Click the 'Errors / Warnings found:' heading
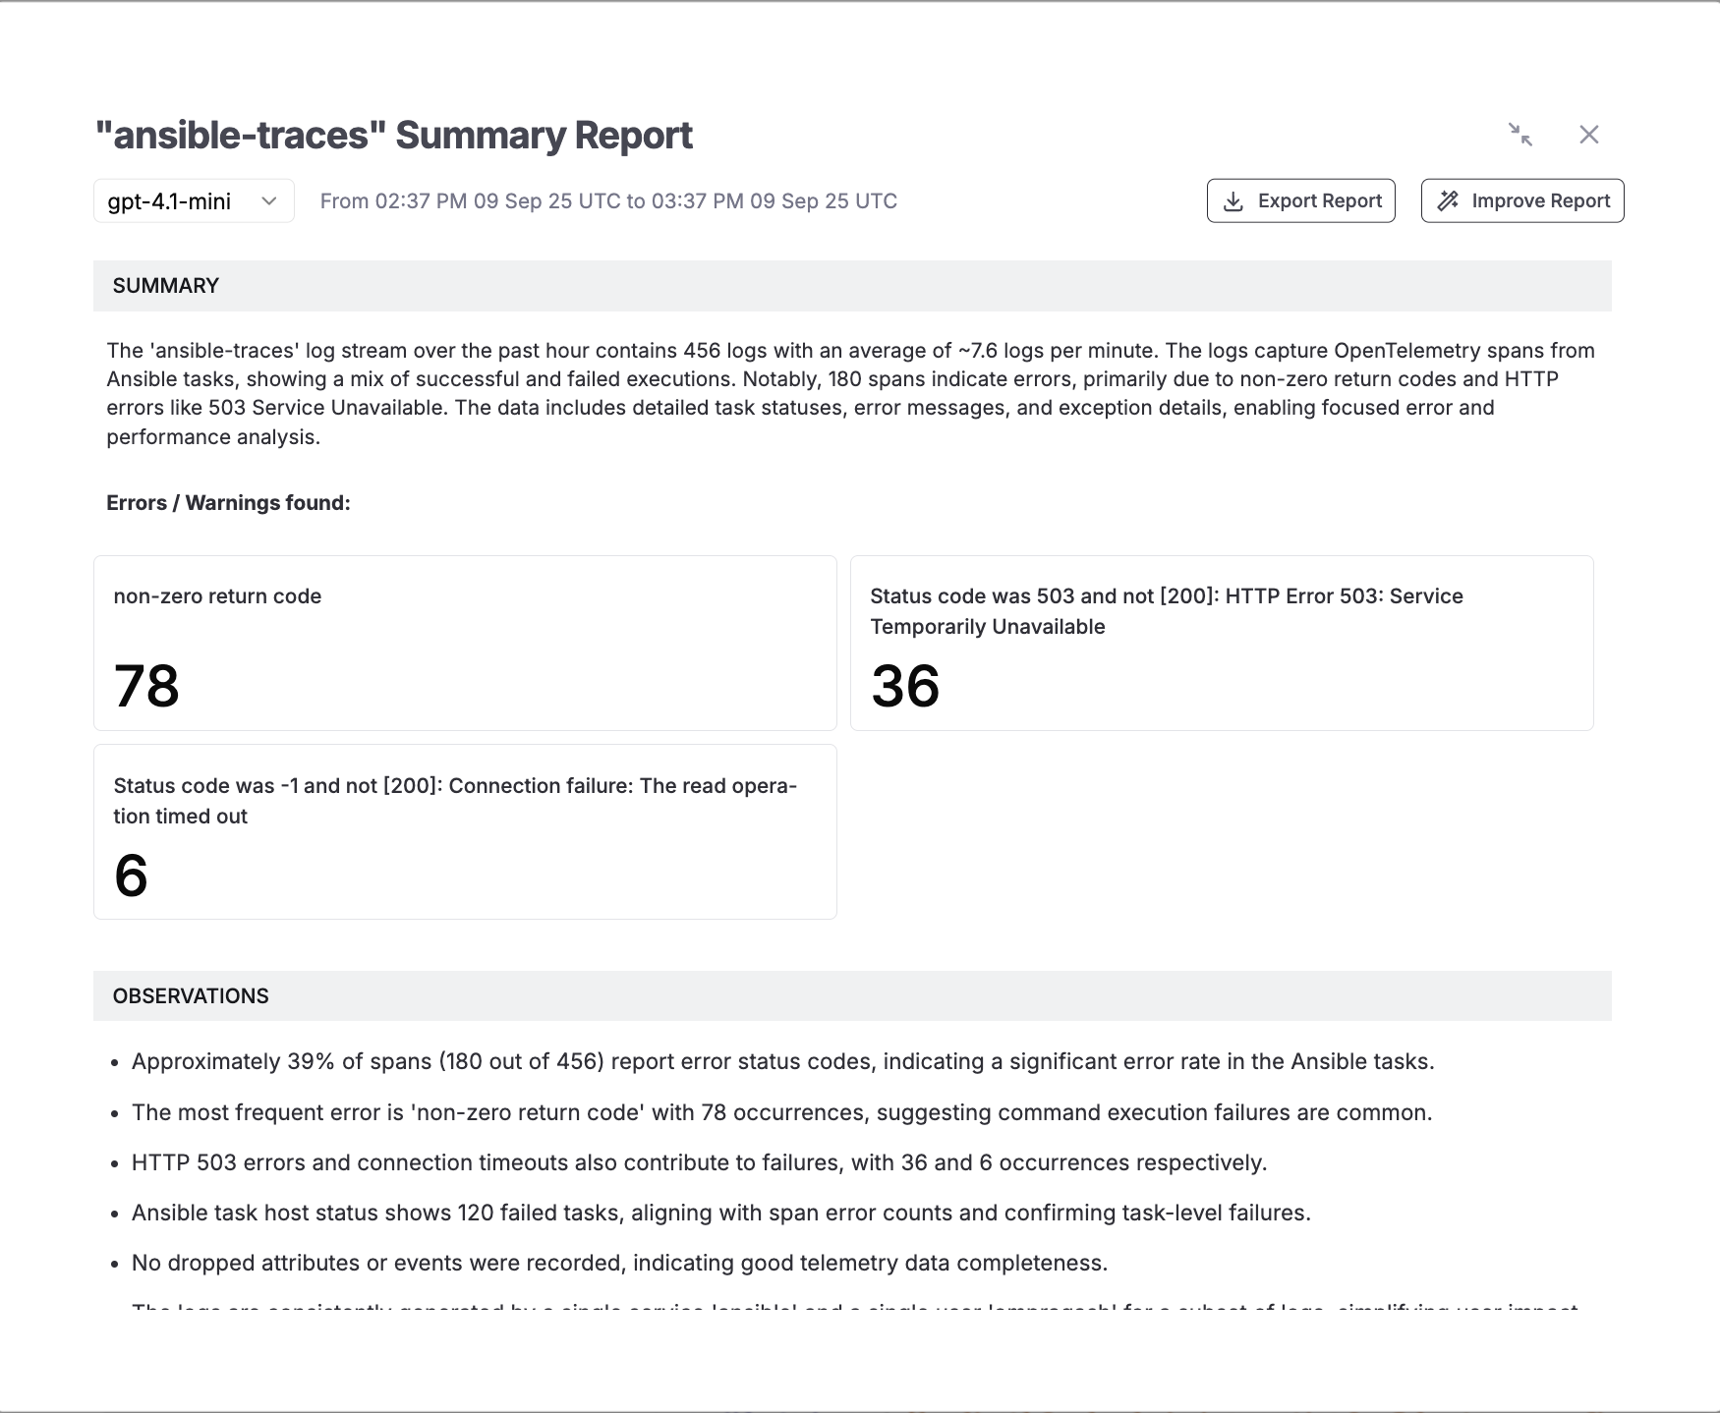The height and width of the screenshot is (1413, 1720). [x=228, y=503]
